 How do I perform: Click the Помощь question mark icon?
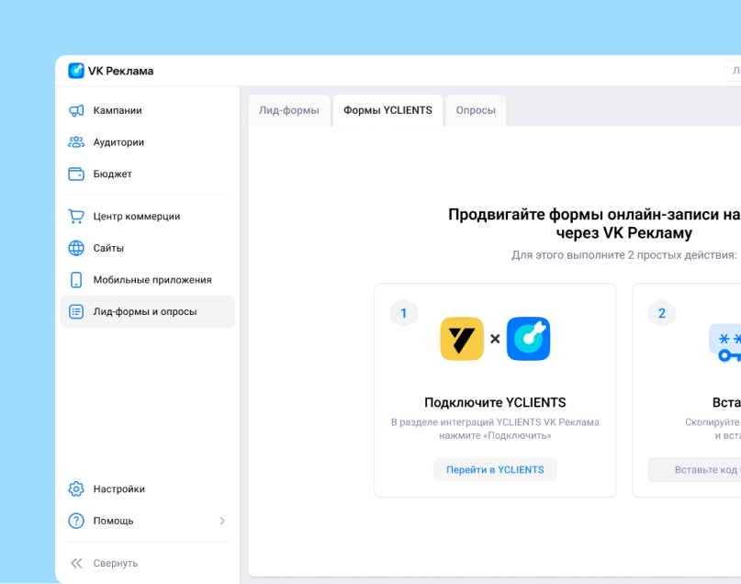(x=76, y=521)
